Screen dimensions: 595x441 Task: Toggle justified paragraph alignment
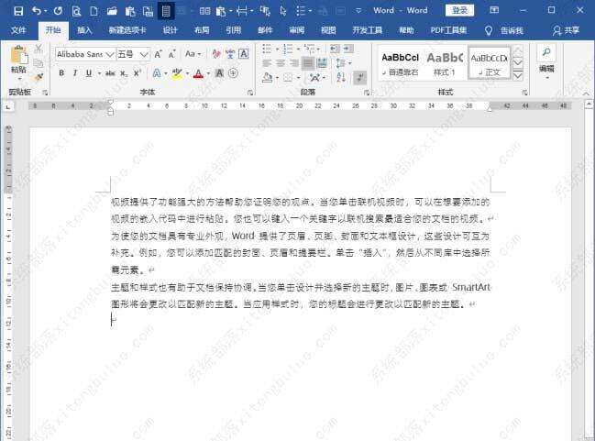pyautogui.click(x=308, y=63)
